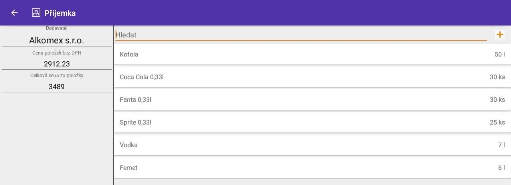The height and width of the screenshot is (185, 511).
Task: Click the Příjemka warehouse icon
Action: (36, 13)
